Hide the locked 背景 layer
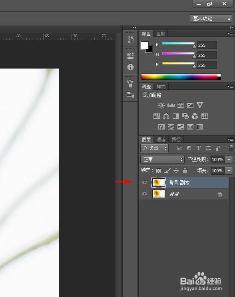 pyautogui.click(x=145, y=194)
